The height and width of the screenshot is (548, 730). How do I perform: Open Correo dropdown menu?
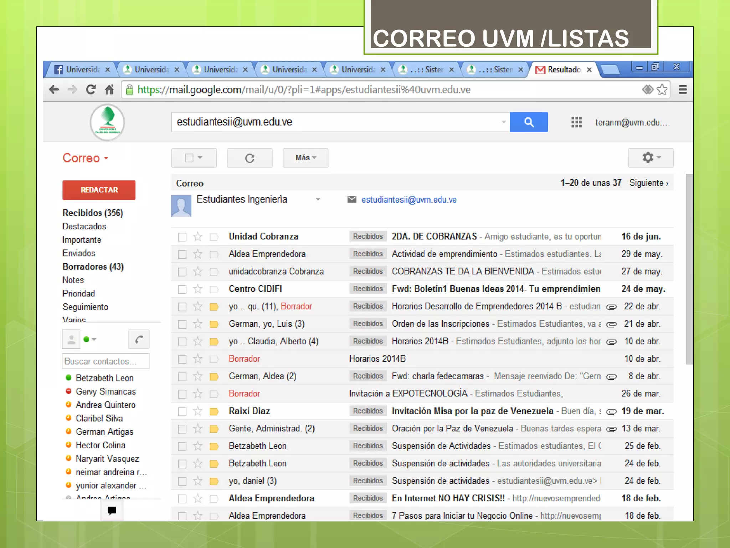point(85,158)
